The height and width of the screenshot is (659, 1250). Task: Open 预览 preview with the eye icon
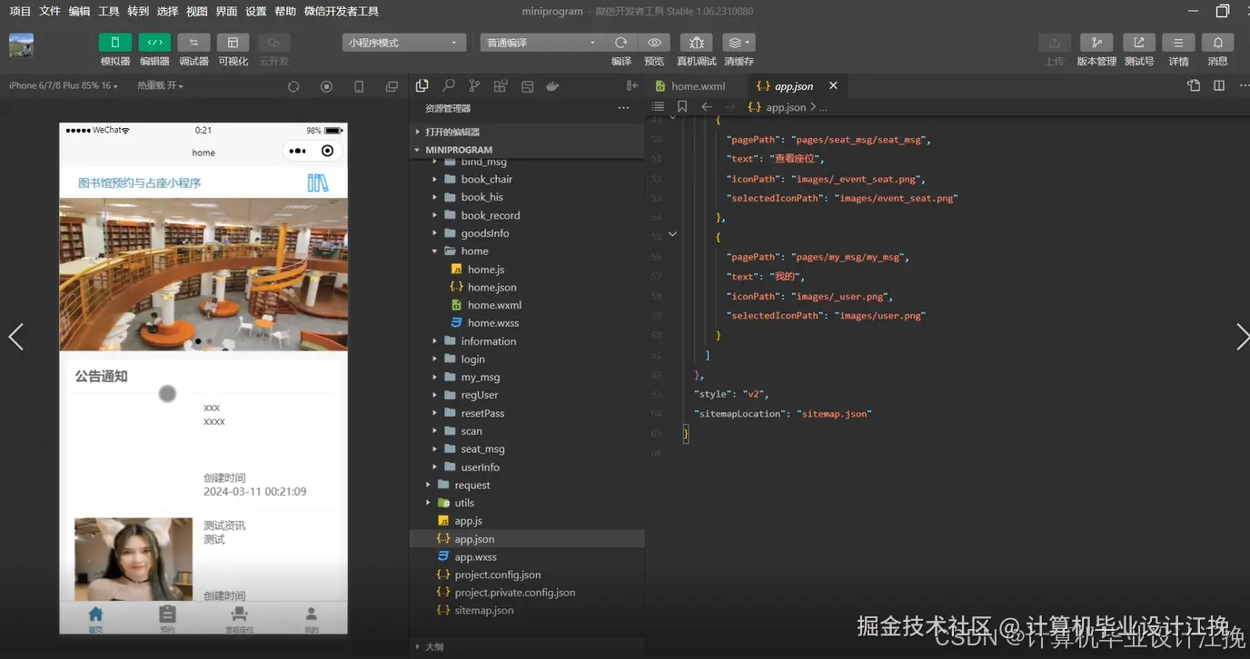point(654,43)
